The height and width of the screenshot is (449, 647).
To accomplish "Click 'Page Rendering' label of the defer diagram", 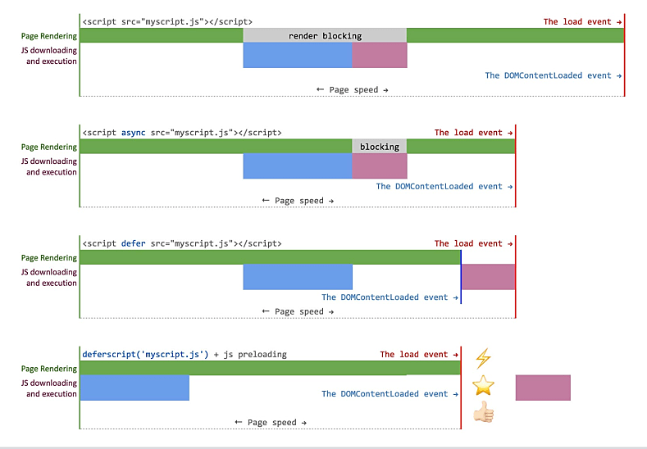I will pyautogui.click(x=48, y=258).
